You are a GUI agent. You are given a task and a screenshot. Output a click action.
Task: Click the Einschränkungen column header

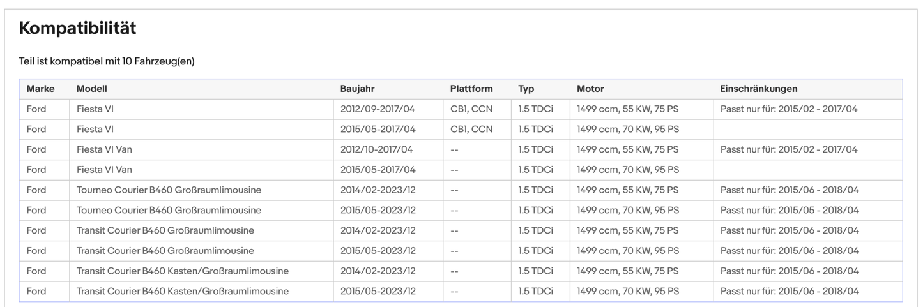pyautogui.click(x=758, y=89)
